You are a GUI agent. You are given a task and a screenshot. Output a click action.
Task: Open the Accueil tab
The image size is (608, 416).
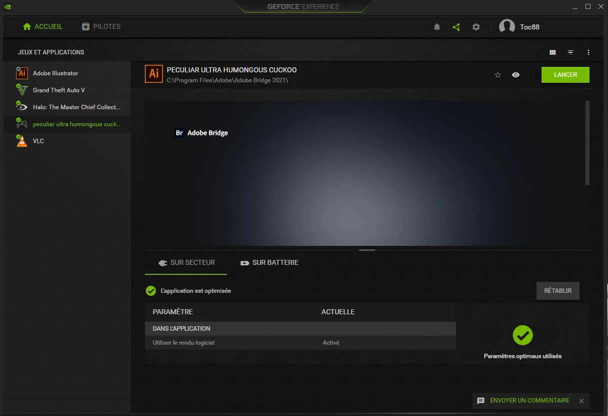pyautogui.click(x=43, y=27)
